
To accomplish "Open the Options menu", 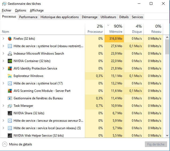I will coord(21,10).
